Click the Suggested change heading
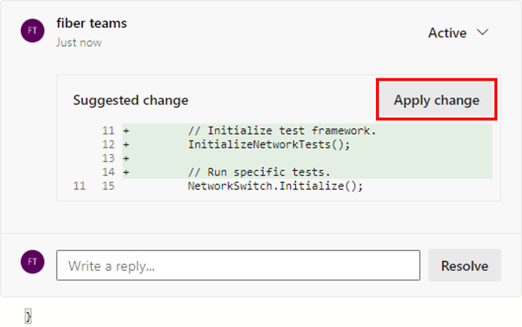The width and height of the screenshot is (522, 327). pos(130,100)
